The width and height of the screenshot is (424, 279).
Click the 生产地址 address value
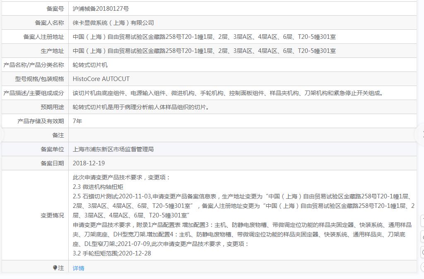coord(204,51)
